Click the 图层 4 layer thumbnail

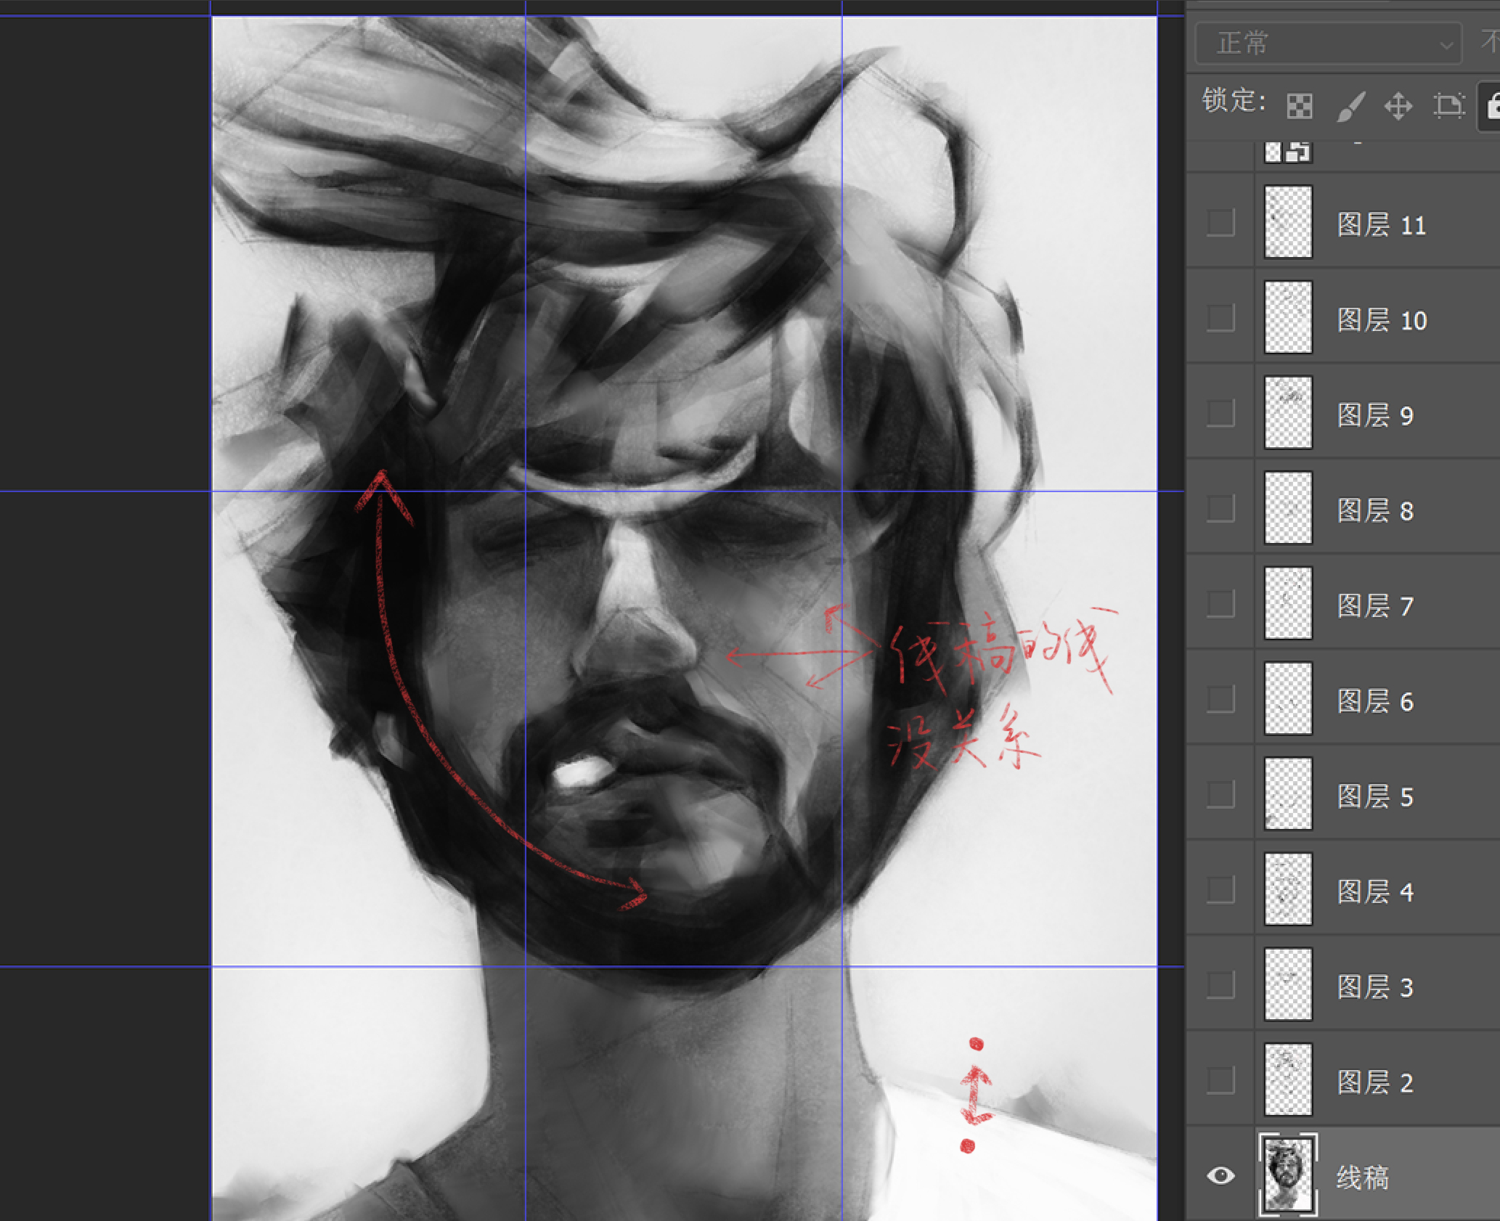coord(1288,889)
